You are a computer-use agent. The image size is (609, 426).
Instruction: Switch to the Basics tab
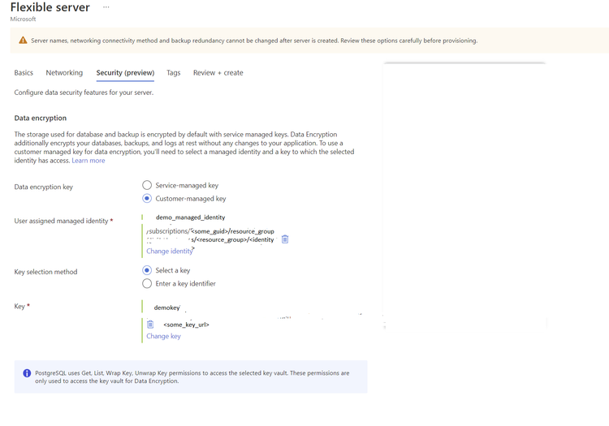[24, 73]
